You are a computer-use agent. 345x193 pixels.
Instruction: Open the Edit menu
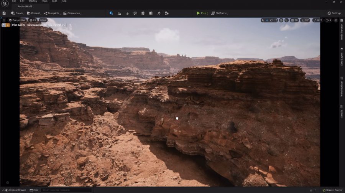click(x=22, y=1)
